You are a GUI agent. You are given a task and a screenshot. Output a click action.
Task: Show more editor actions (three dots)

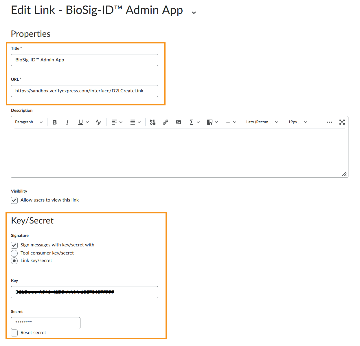pyautogui.click(x=329, y=122)
